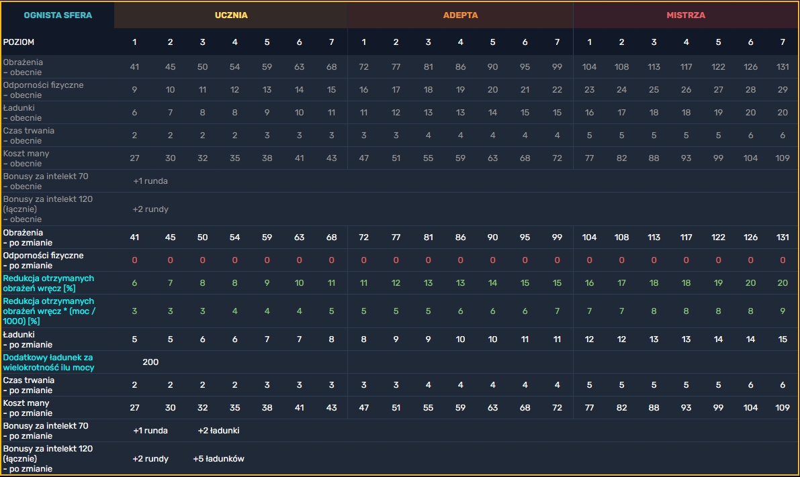Select 'Dodatkowy ładunek za wielokrotność ilu mocy' label
The width and height of the screenshot is (800, 477).
[x=48, y=362]
